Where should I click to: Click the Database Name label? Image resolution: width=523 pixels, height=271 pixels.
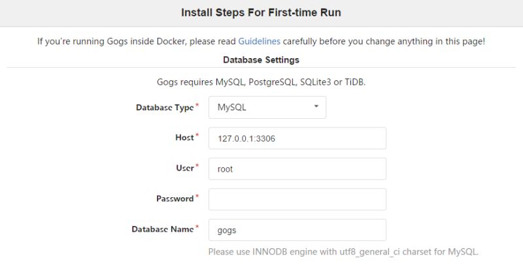click(162, 229)
